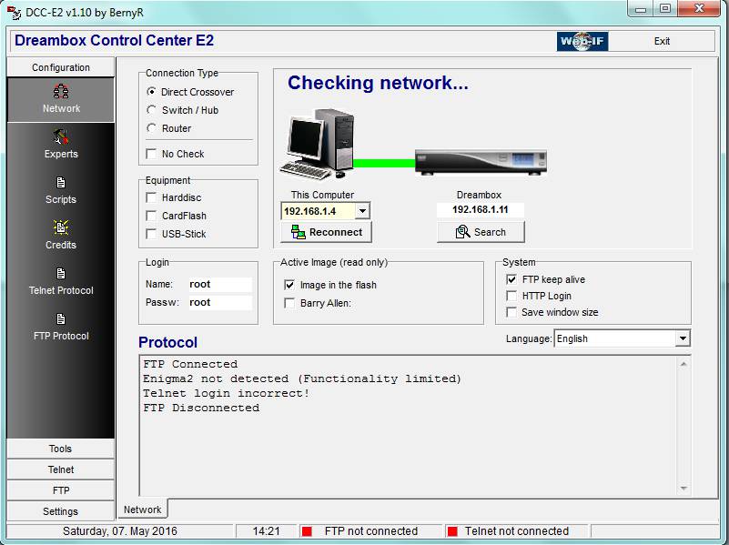Click the 'Checking network...' heading

[378, 83]
